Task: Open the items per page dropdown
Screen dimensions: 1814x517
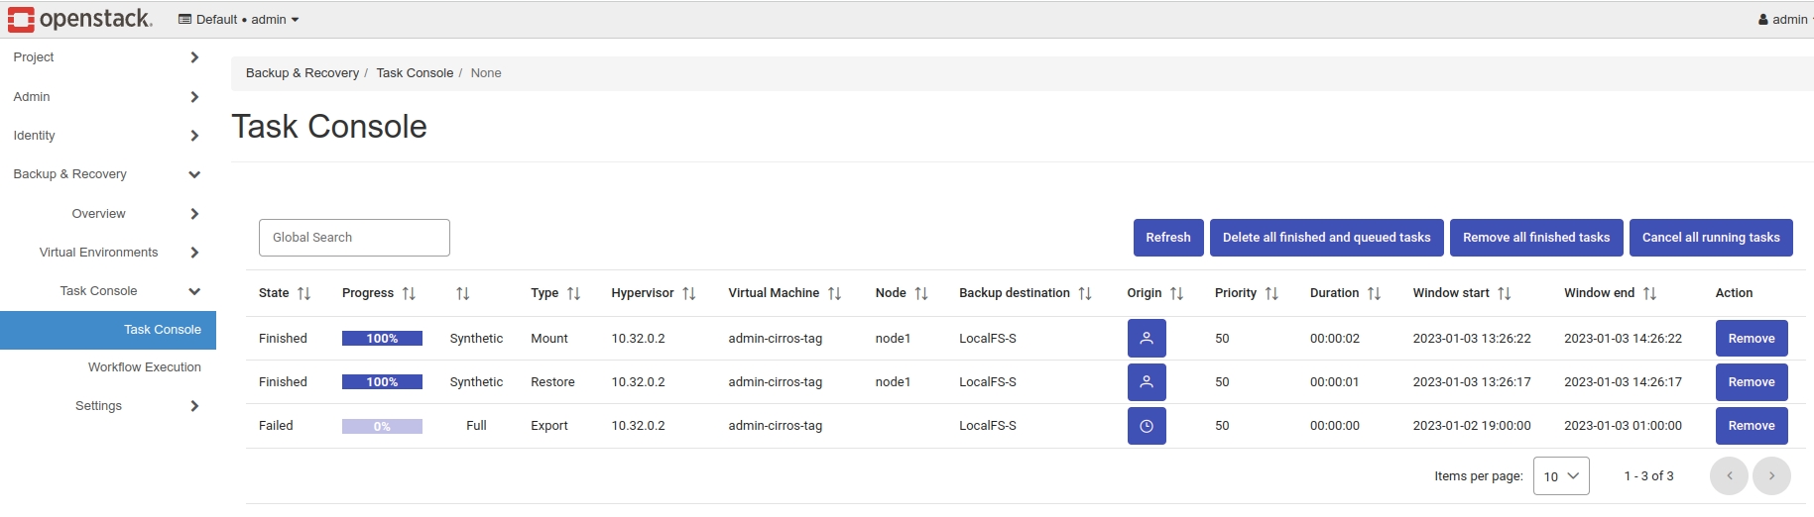Action: point(1560,475)
